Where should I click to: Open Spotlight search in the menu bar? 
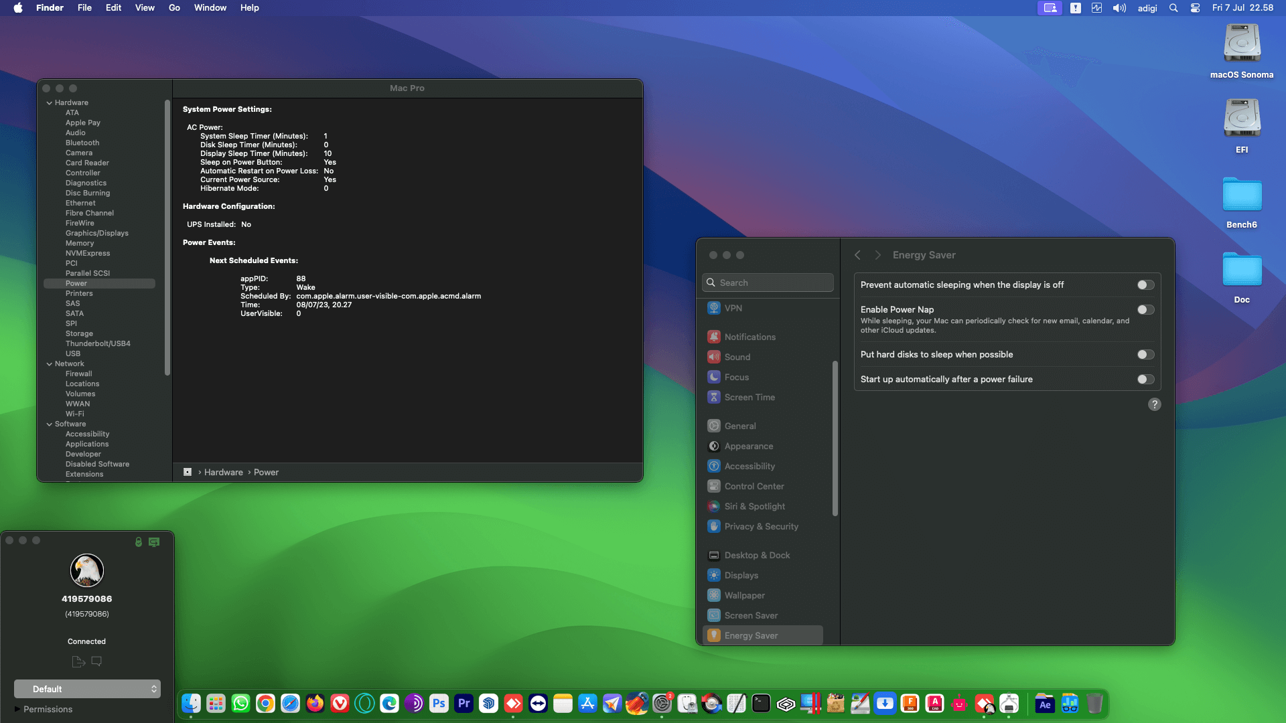pyautogui.click(x=1173, y=8)
